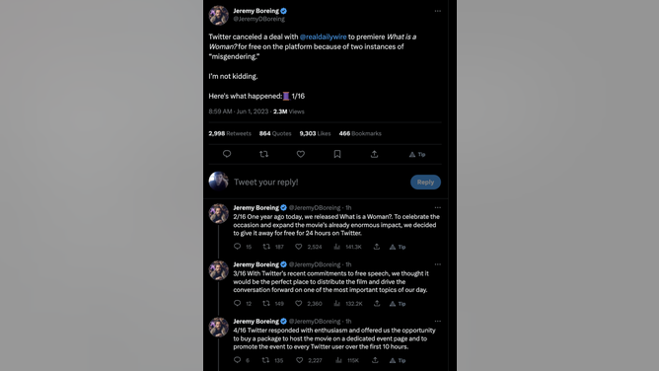Open reply on 4/16 tweet
Image resolution: width=659 pixels, height=371 pixels.
[238, 360]
